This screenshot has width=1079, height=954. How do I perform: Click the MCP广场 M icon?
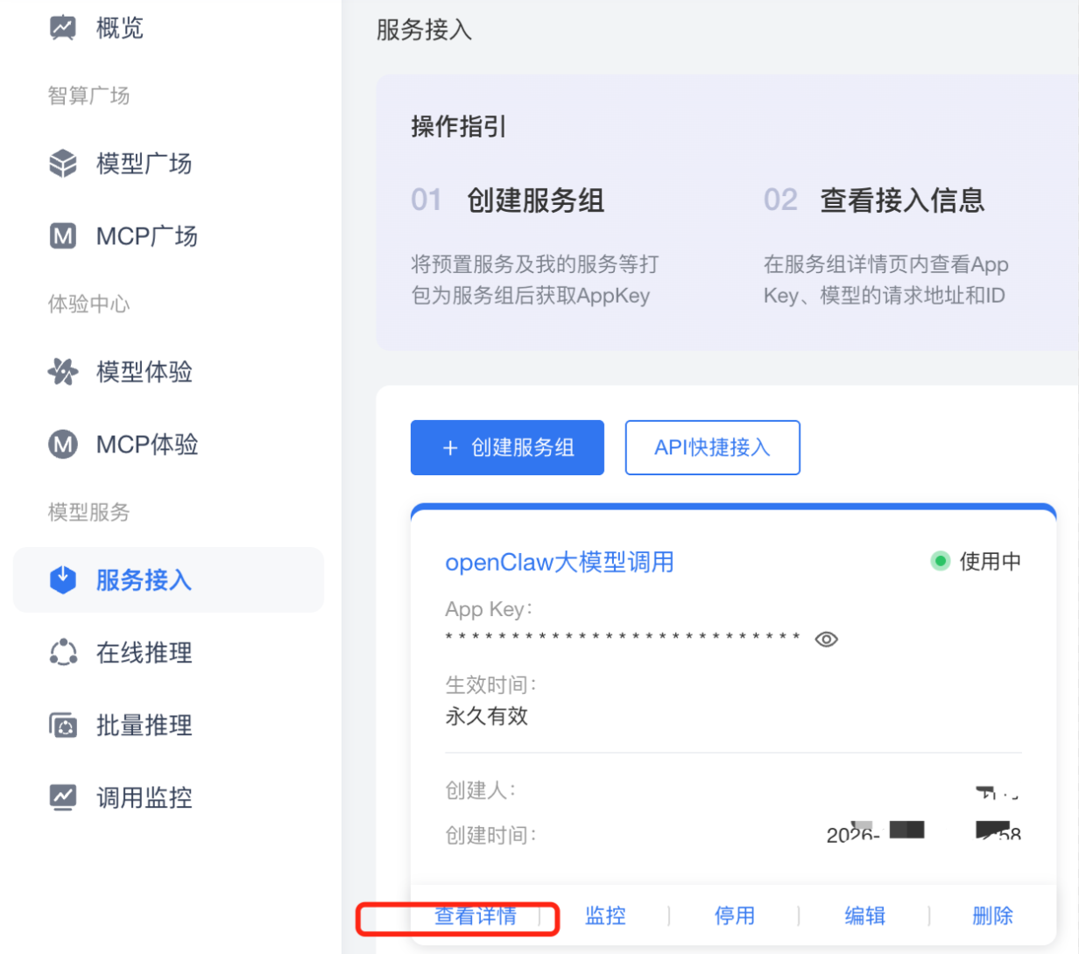(x=63, y=236)
